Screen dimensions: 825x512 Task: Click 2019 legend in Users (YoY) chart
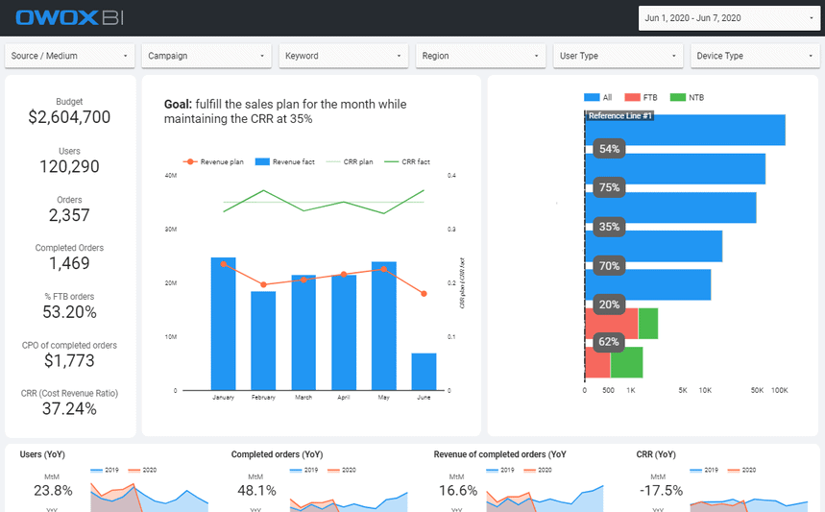tap(105, 470)
